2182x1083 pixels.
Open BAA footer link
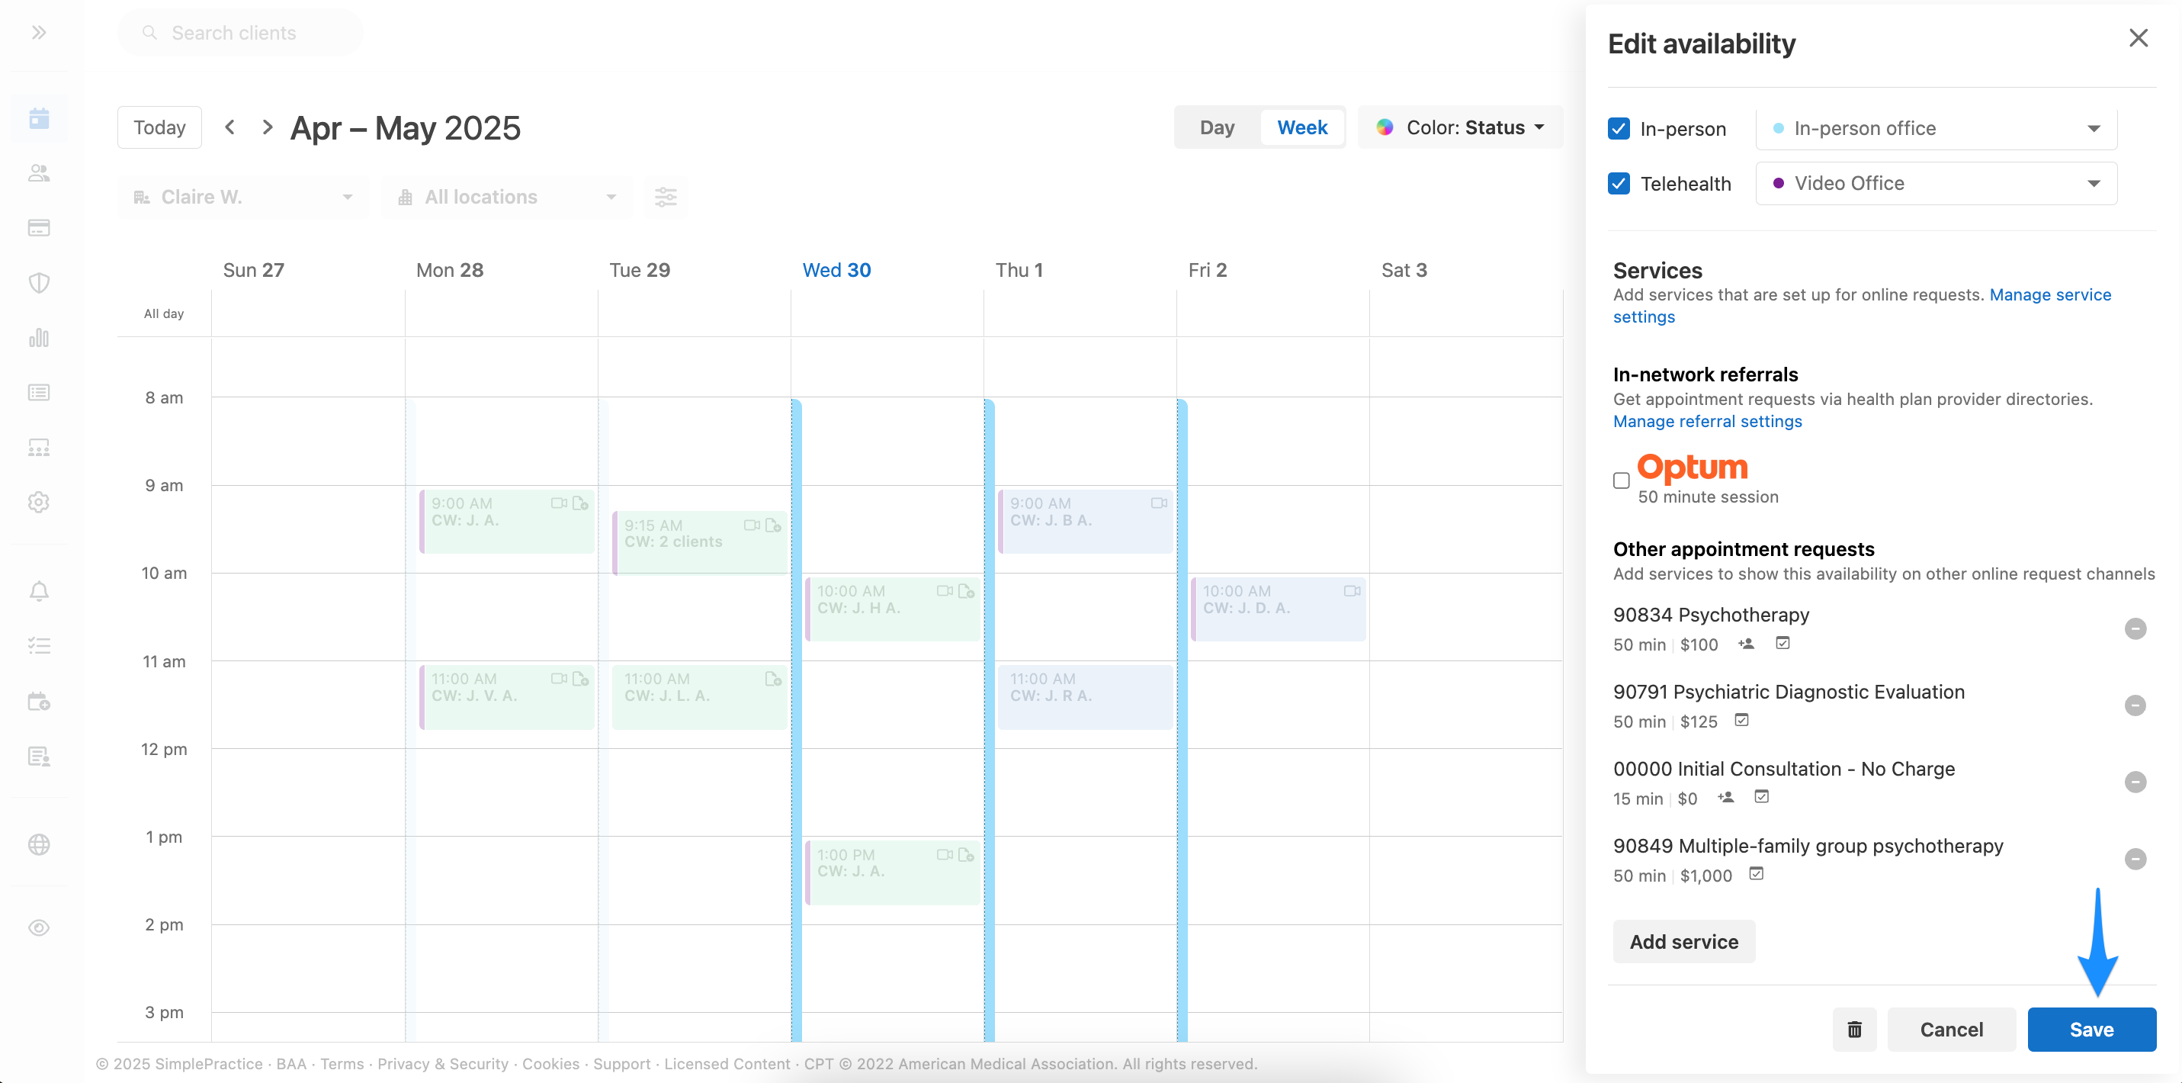[290, 1065]
